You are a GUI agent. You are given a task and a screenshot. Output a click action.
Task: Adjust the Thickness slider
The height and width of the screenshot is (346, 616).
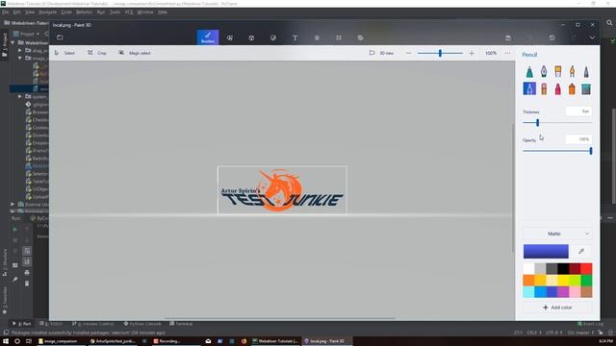click(x=557, y=123)
